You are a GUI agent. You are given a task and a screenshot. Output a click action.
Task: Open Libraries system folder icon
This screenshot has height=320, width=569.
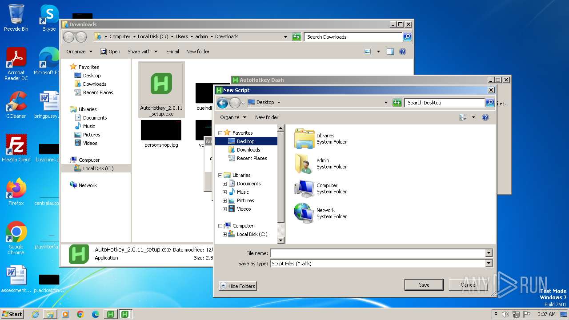(305, 139)
